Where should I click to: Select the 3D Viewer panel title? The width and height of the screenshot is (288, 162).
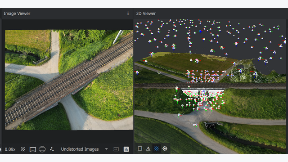pyautogui.click(x=146, y=13)
